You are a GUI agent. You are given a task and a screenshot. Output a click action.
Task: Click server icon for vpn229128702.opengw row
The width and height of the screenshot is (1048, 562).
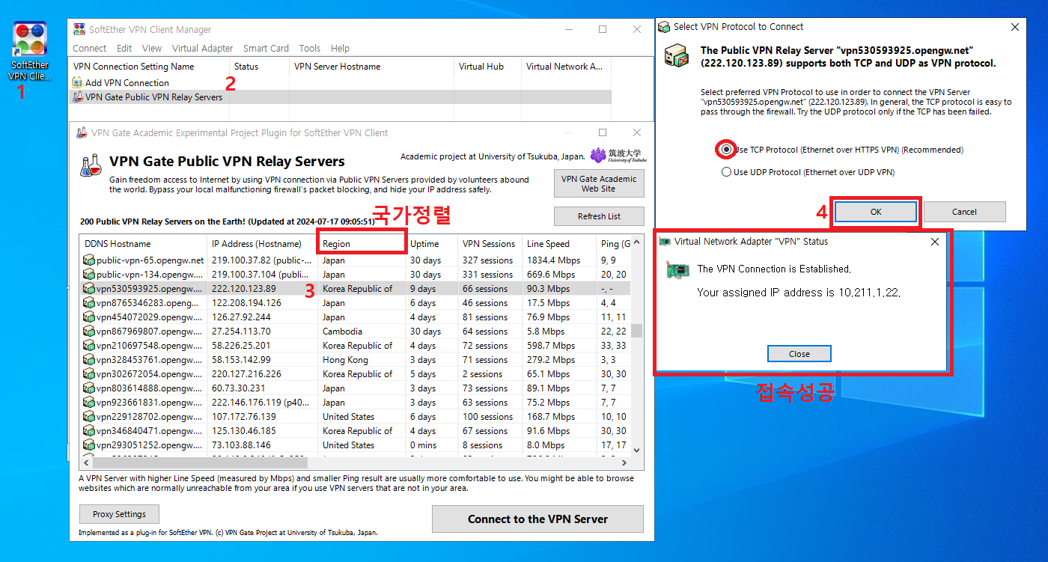pyautogui.click(x=89, y=417)
